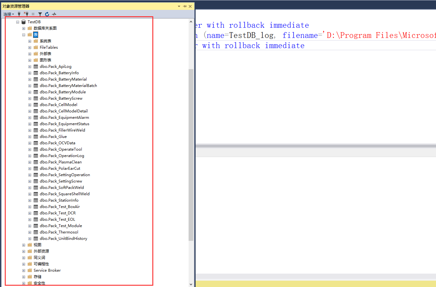This screenshot has width=436, height=287.
Task: Click the 'rollback' keyword in first SQL line
Action: coord(247,25)
